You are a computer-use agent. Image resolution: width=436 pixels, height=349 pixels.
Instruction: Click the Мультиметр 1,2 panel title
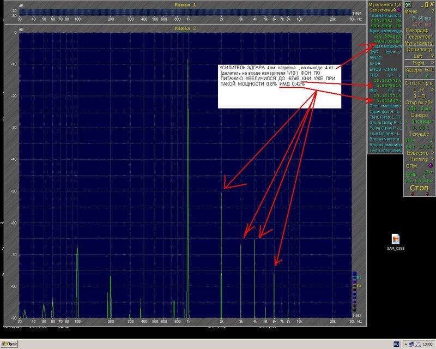(x=384, y=5)
